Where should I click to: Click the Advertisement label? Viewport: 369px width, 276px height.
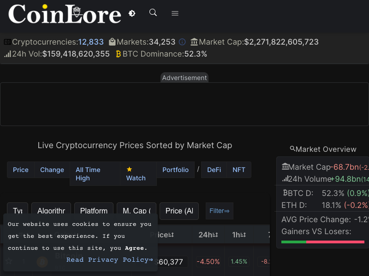pos(184,78)
